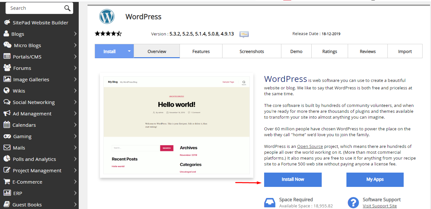Screen dimensions: 431x209
Task: Click the search magnifier icon
Action: click(67, 8)
